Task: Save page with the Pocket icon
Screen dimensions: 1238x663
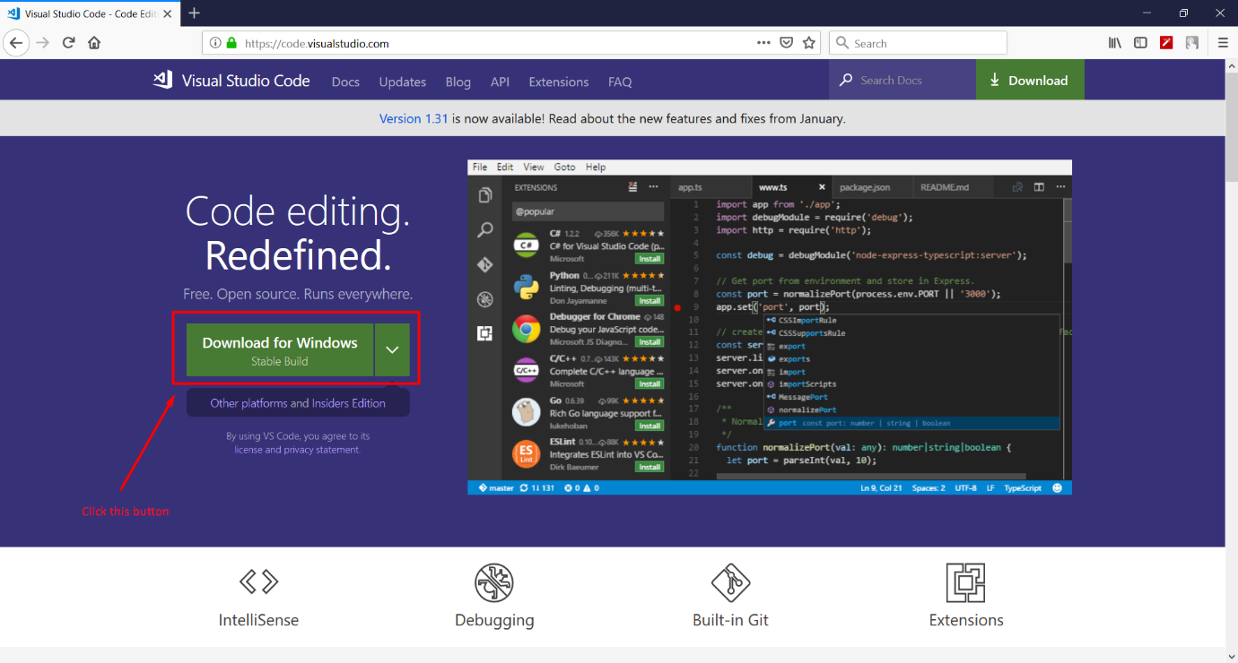Action: (x=786, y=43)
